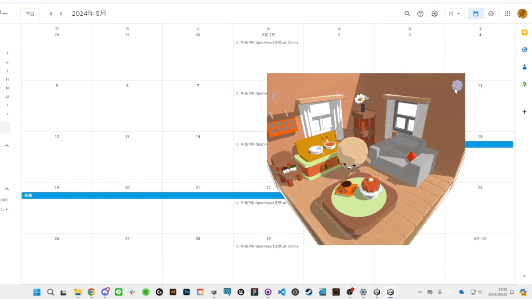Viewport: 532px width, 299px height.
Task: Click the plus get add-ons icon
Action: coord(524,112)
